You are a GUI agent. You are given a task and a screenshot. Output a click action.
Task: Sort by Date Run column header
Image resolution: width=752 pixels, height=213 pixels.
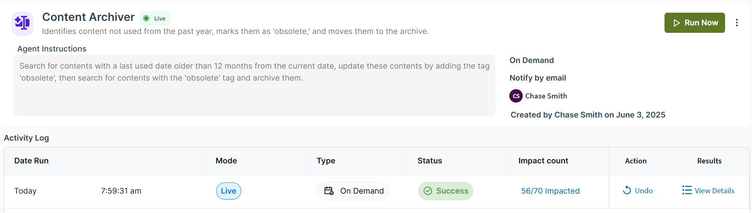tap(31, 161)
